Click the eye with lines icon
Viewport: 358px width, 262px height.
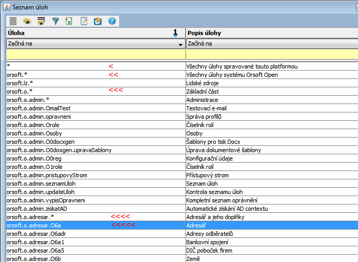point(41,21)
